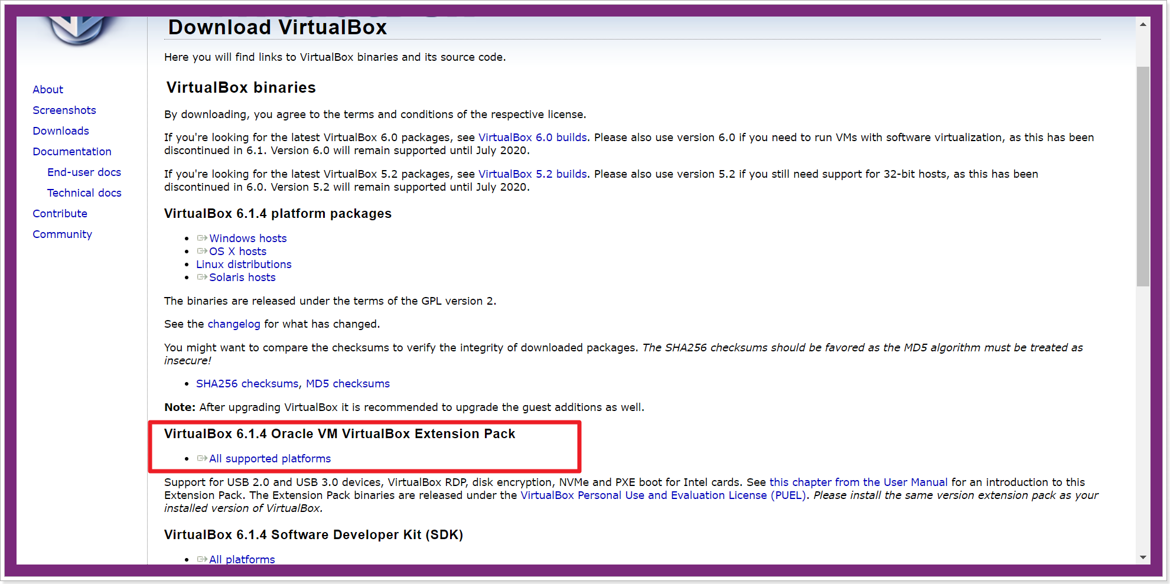Follow the VirtualBox 6.0 builds link

(533, 137)
